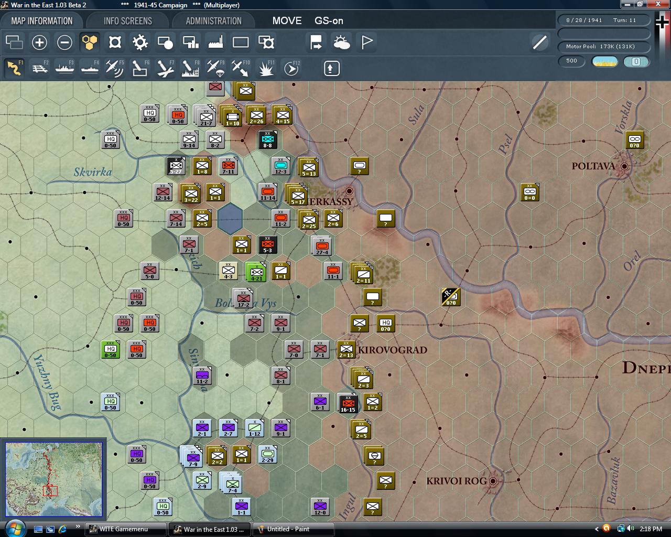Toggle the yellow hex grid display
This screenshot has height=537, width=671.
[x=90, y=42]
